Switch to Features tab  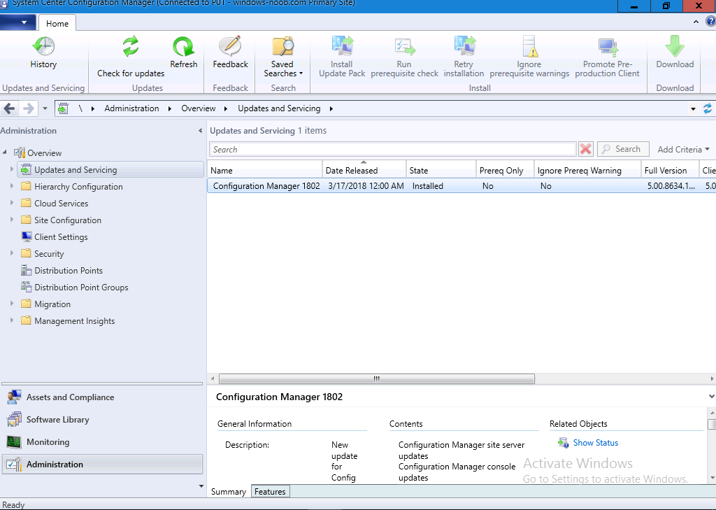click(x=270, y=492)
